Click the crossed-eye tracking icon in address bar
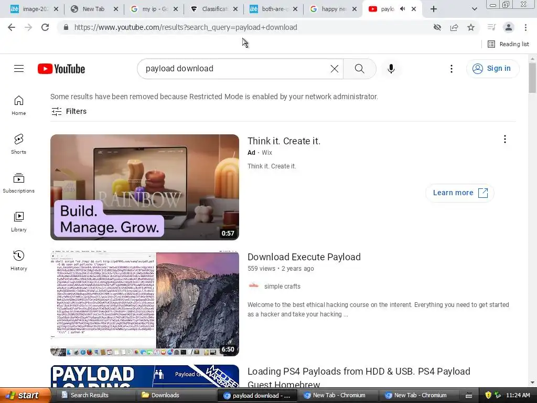Image resolution: width=537 pixels, height=403 pixels. 437,27
